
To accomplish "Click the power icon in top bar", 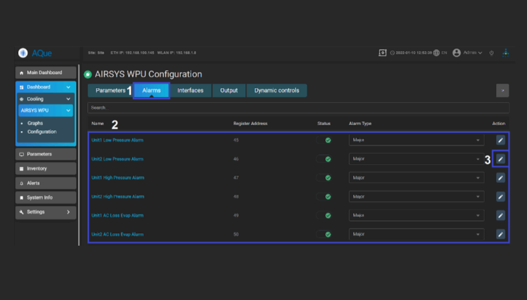I will [491, 53].
